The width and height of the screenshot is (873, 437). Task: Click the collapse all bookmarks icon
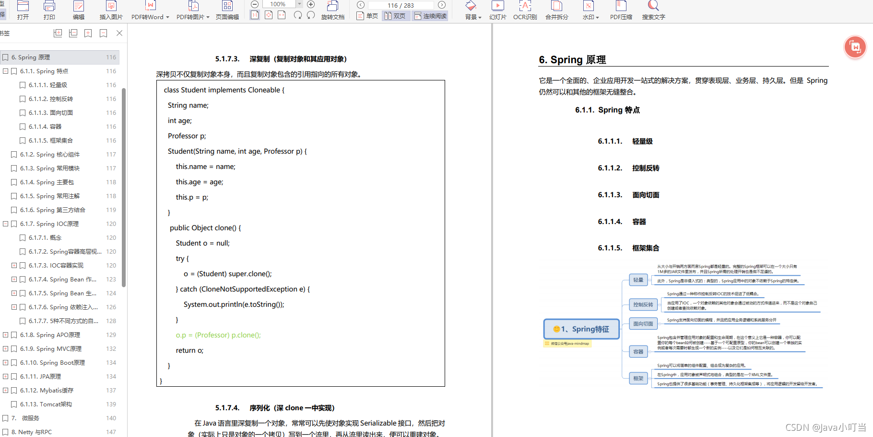(x=73, y=33)
